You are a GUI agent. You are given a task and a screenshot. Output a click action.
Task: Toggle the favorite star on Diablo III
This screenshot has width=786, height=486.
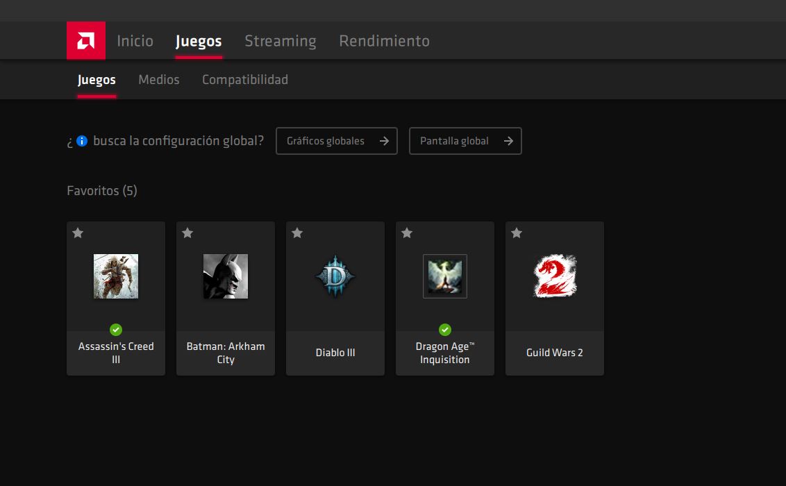[297, 233]
